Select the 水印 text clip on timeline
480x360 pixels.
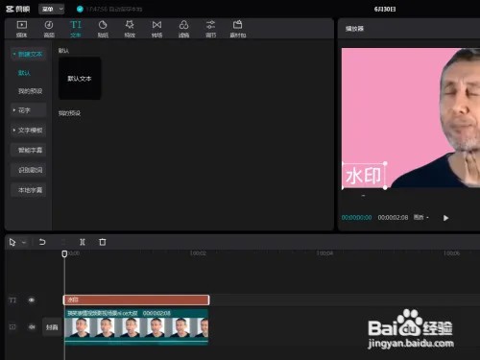[136, 300]
